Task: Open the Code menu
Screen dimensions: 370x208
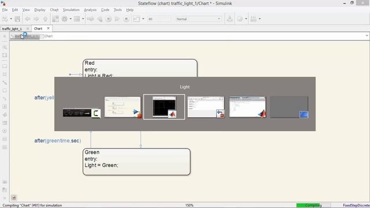Action: tap(105, 10)
